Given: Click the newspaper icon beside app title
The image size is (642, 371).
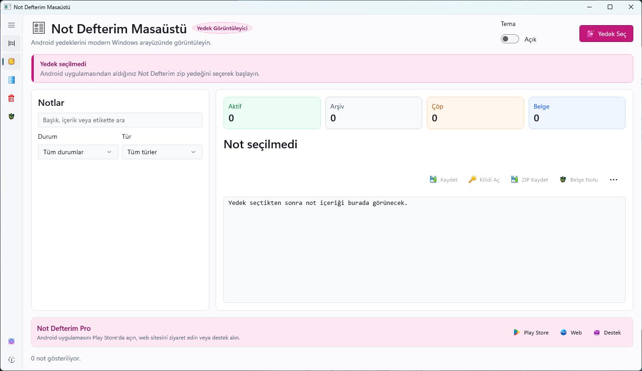Looking at the screenshot, I should click(39, 28).
